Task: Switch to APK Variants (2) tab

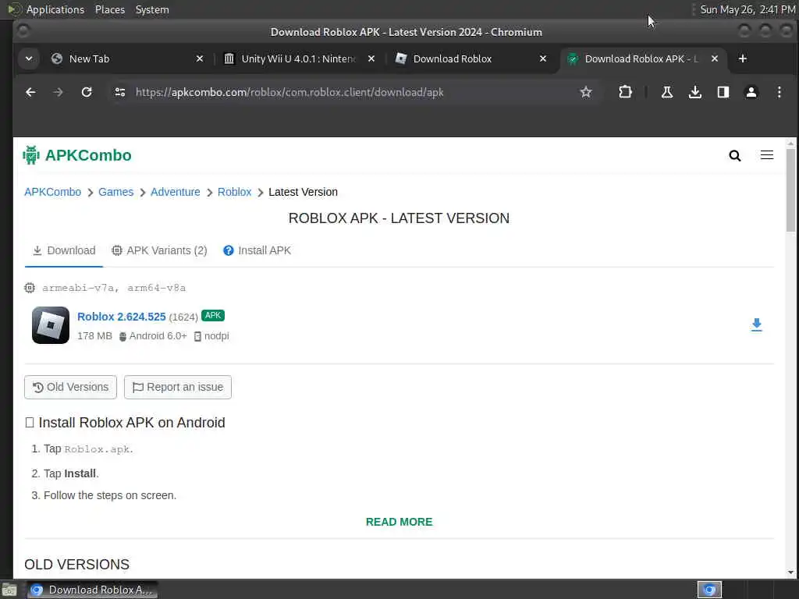Action: (159, 250)
